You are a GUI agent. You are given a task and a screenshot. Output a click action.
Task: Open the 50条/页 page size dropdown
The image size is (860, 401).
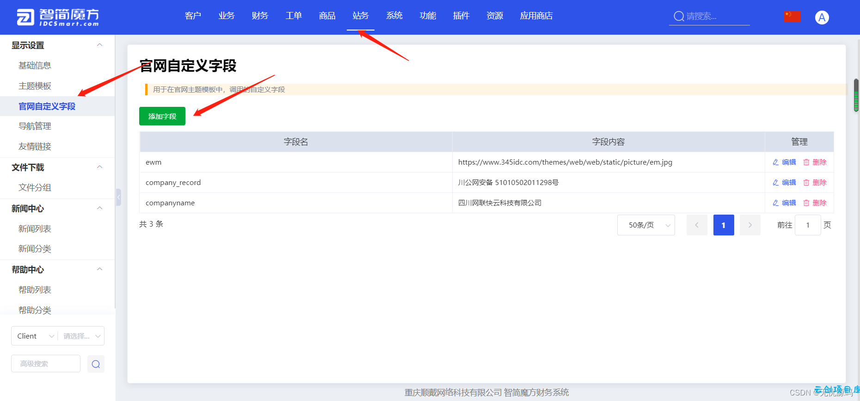pyautogui.click(x=646, y=225)
